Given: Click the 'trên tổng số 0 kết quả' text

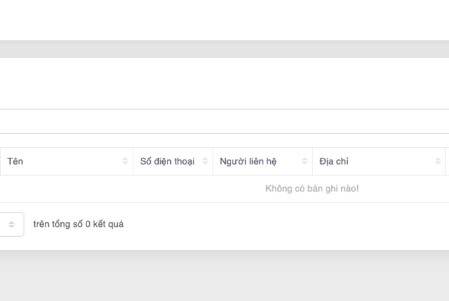Looking at the screenshot, I should tap(78, 225).
